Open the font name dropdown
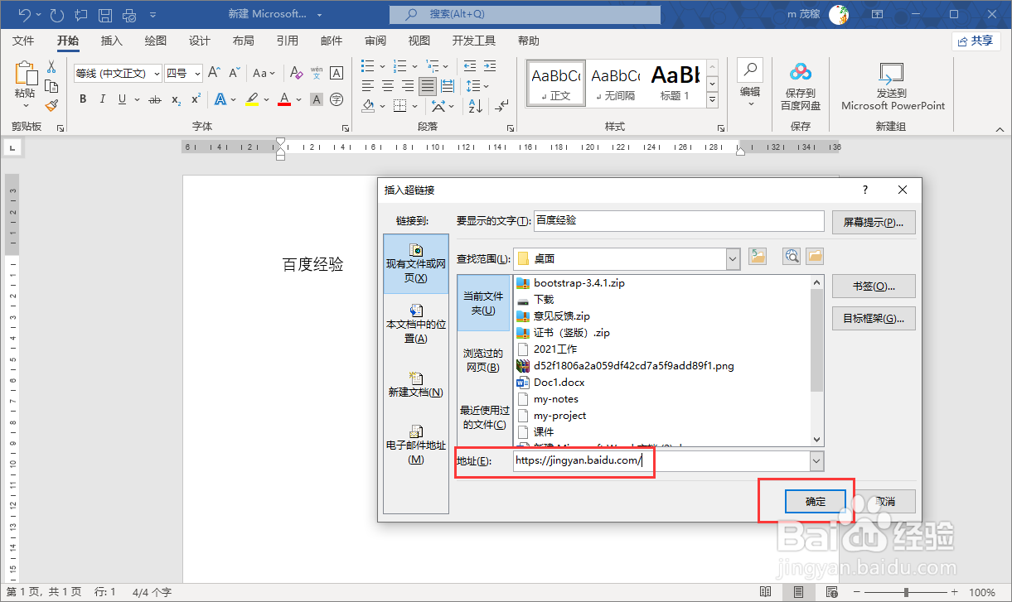 156,73
